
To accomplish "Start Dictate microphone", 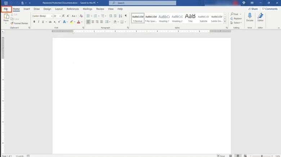I will 250,17.
